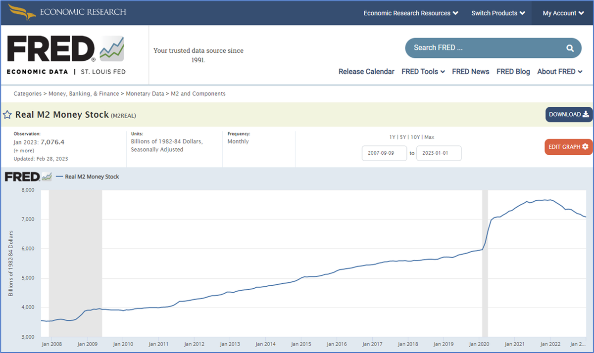Open Money, Banking, & Finance breadcrumb

click(x=84, y=93)
